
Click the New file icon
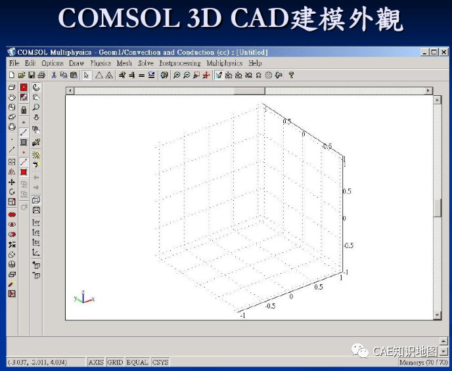(12, 75)
